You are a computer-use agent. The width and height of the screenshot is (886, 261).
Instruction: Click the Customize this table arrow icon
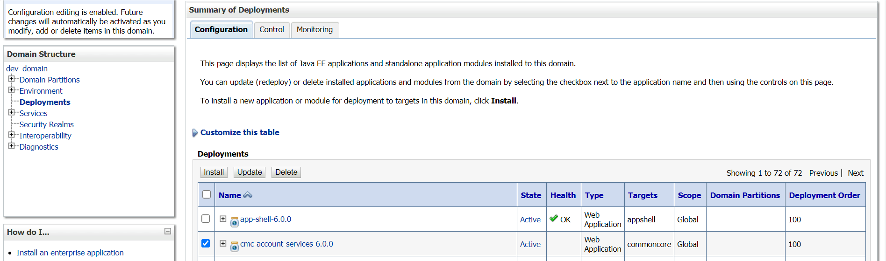(x=195, y=133)
